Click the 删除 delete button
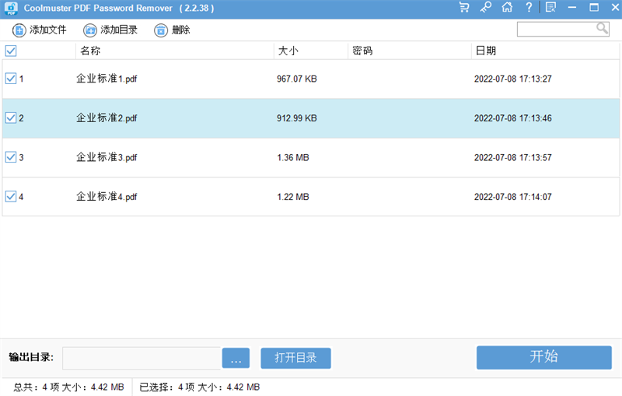 [172, 30]
